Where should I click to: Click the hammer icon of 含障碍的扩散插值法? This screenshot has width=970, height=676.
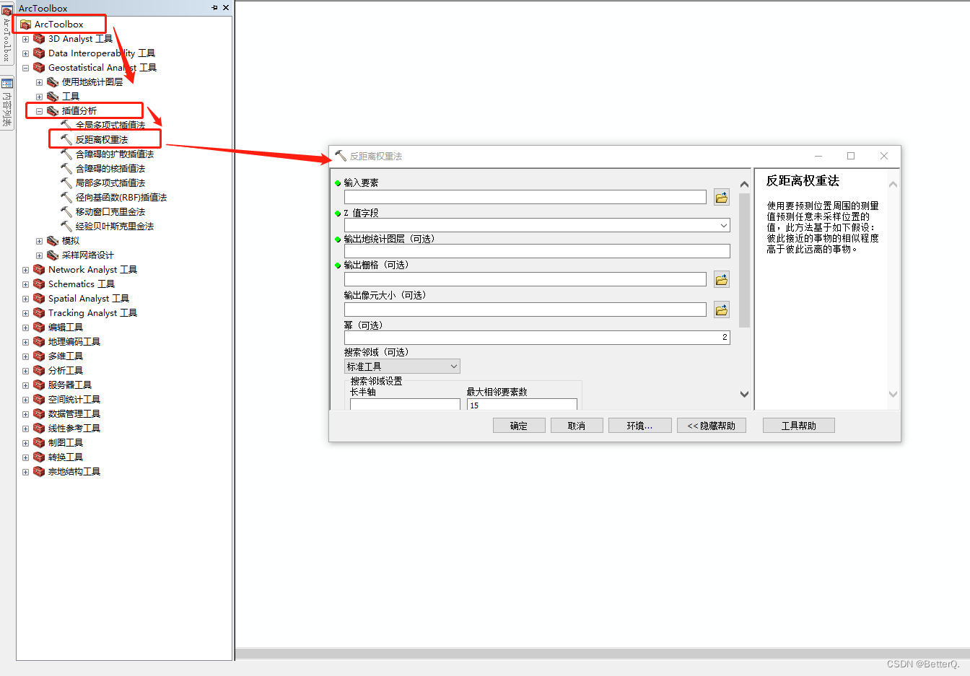pos(66,154)
